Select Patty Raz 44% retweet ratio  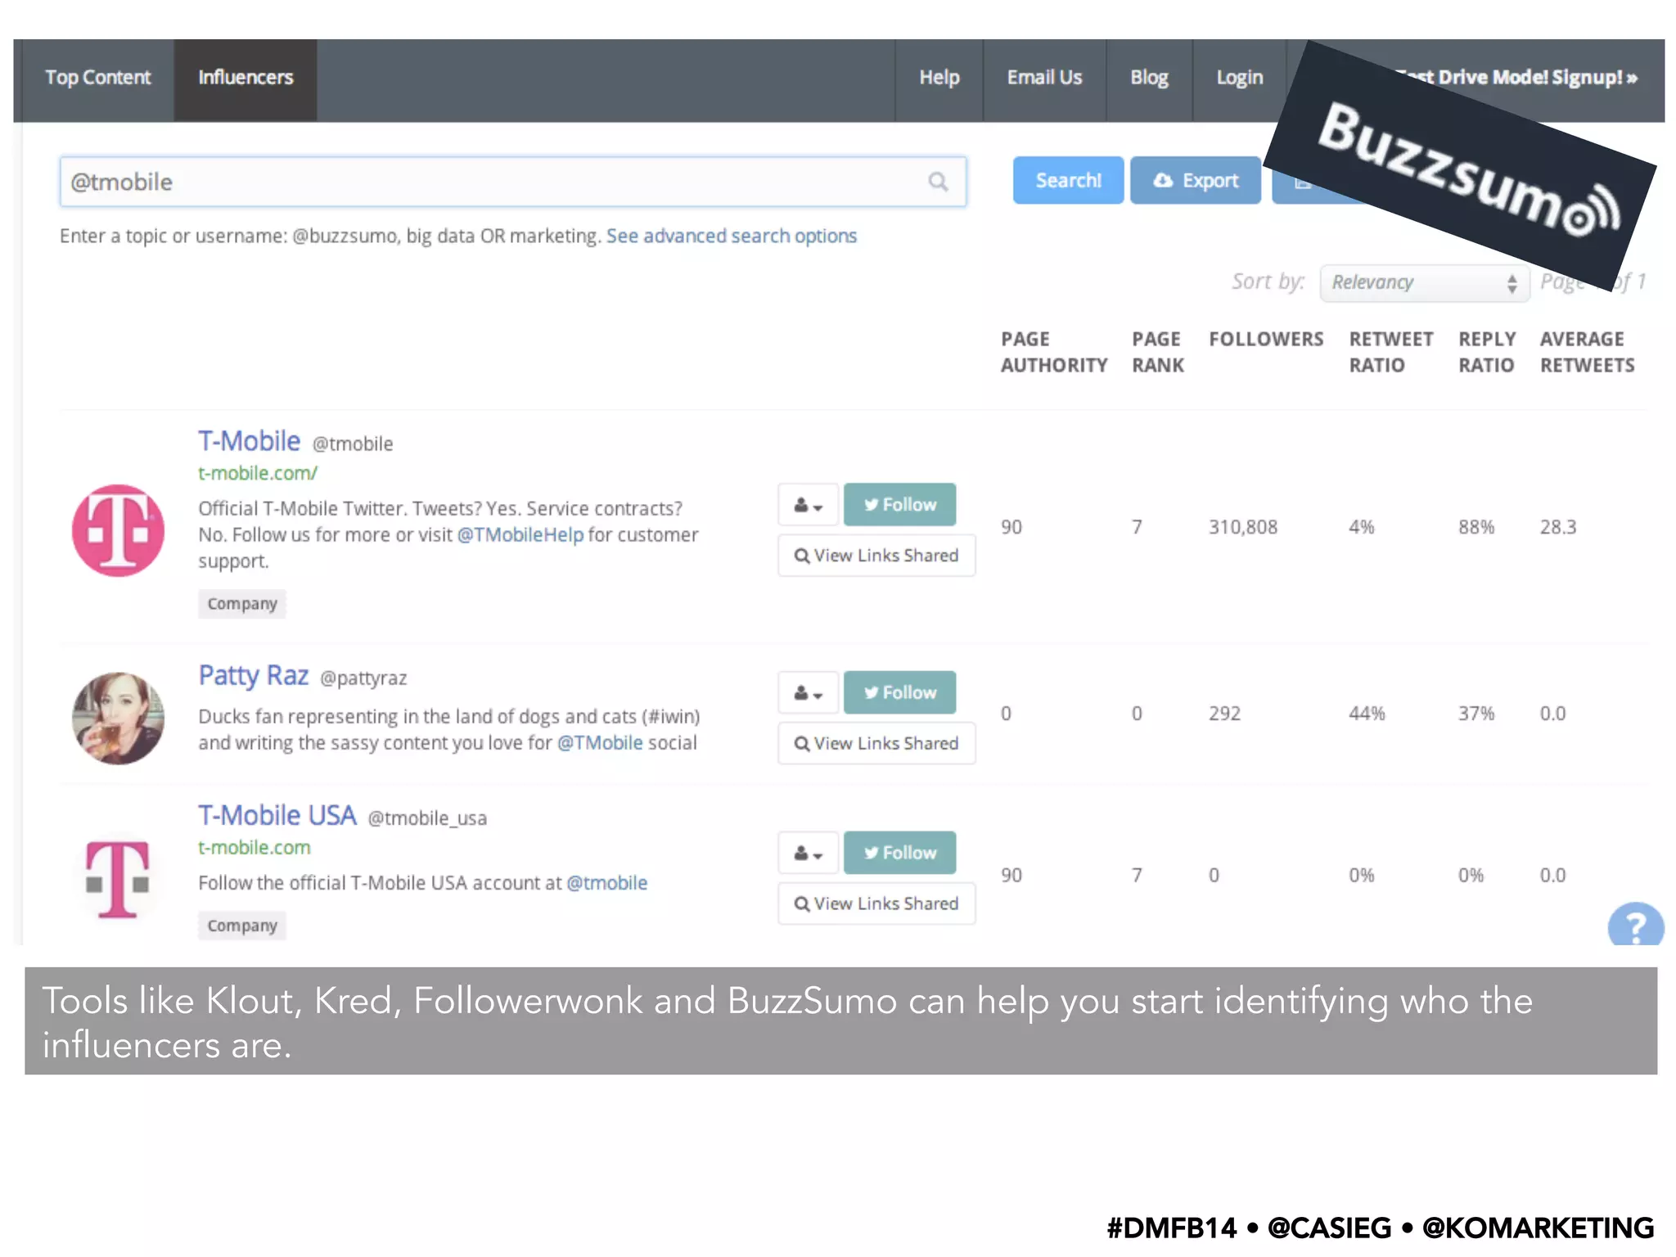tap(1367, 714)
